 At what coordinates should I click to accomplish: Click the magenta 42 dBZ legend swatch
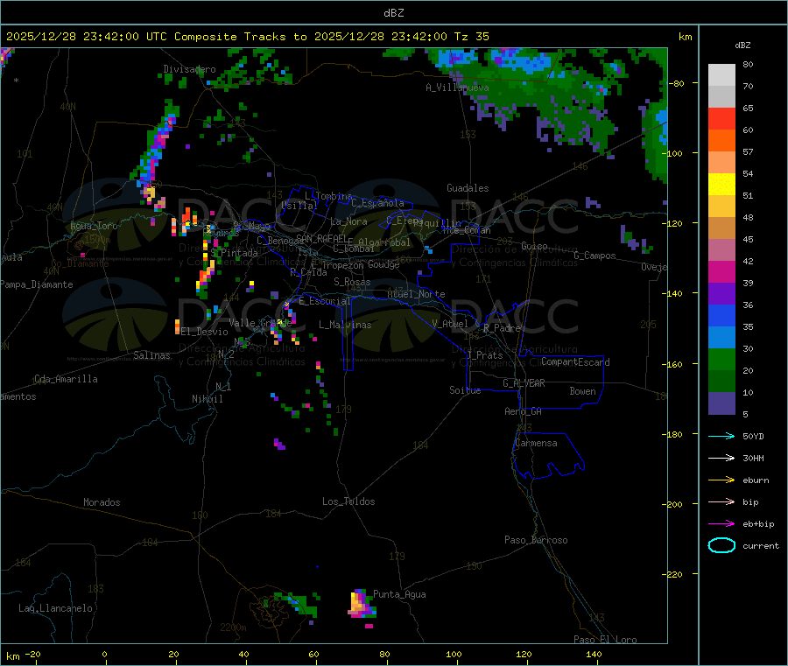click(x=721, y=271)
